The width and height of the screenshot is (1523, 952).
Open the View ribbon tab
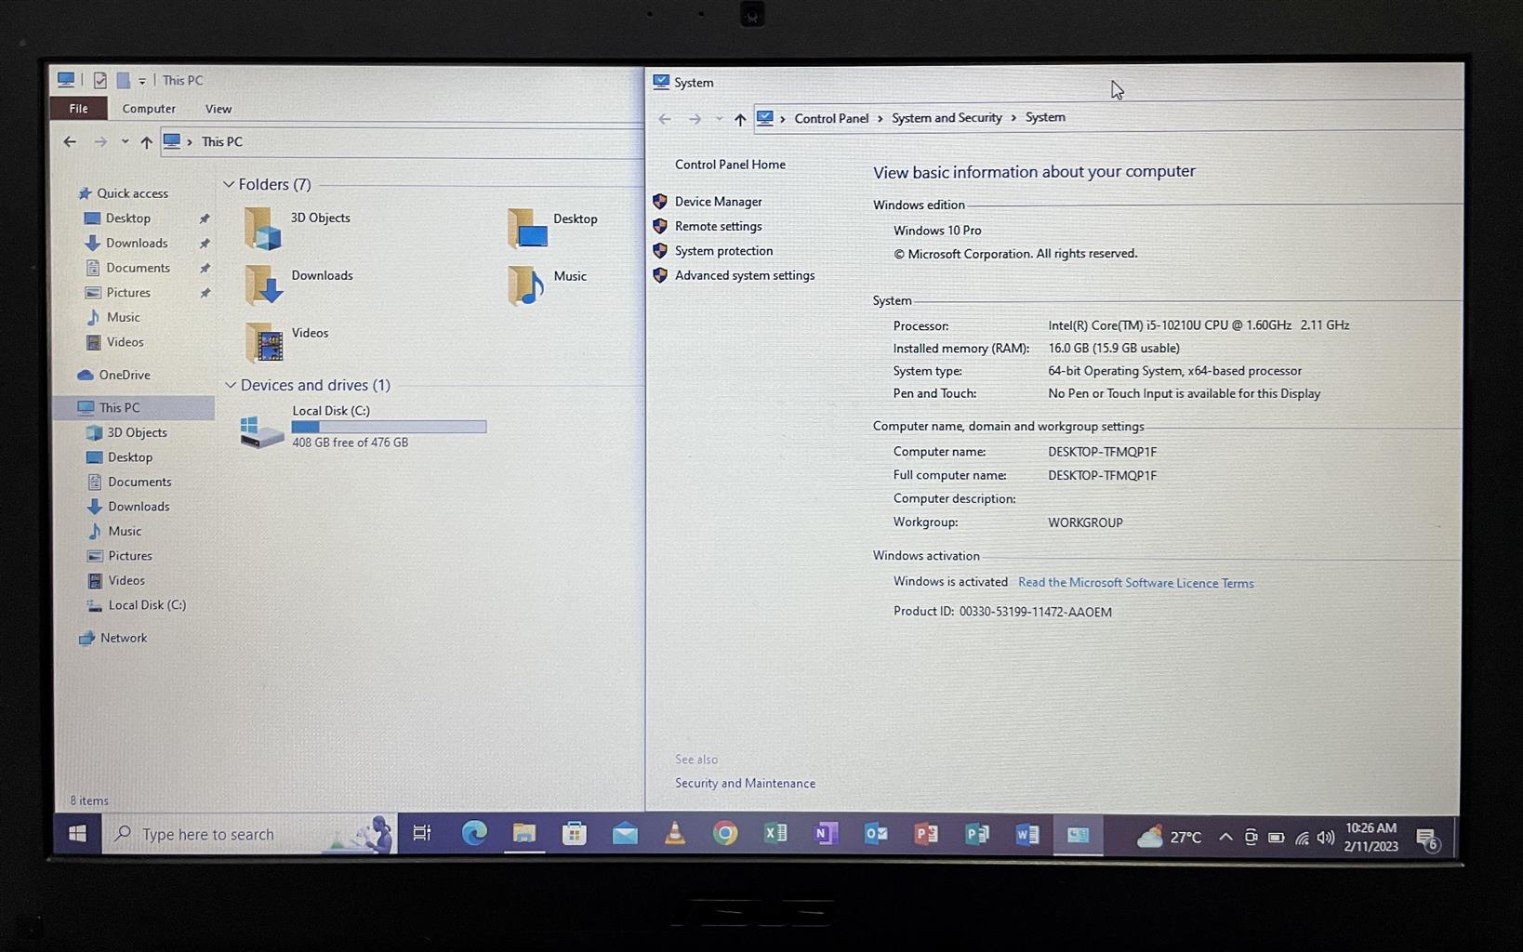point(219,109)
